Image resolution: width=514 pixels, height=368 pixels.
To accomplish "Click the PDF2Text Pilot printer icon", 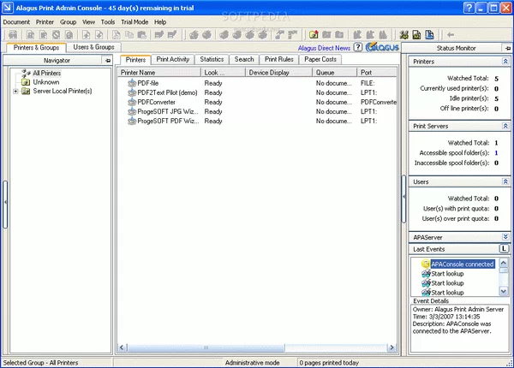I will tap(132, 92).
